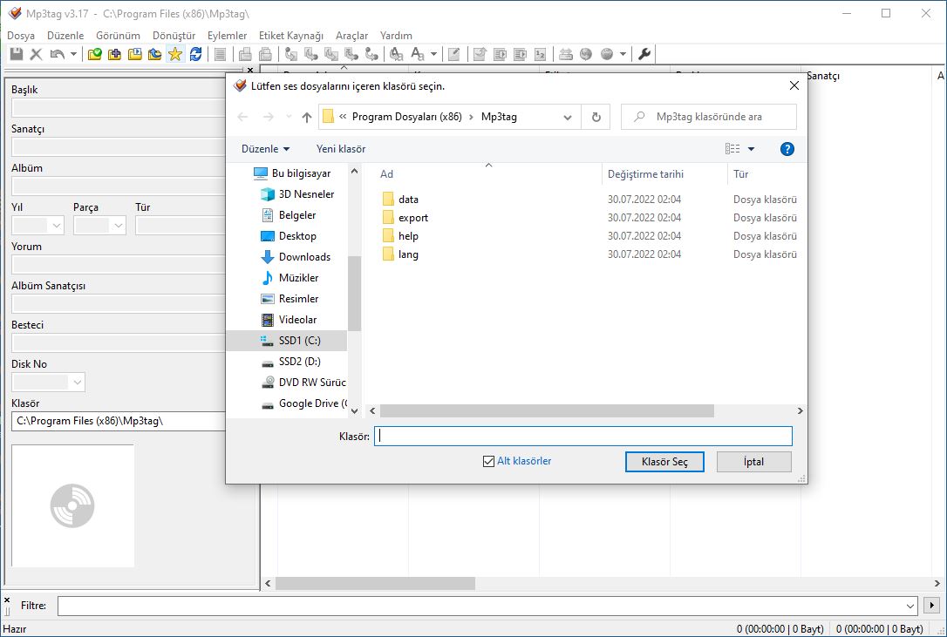Select Bu bilgisayar in navigation tree
Screen dimensions: 947x637
(302, 173)
